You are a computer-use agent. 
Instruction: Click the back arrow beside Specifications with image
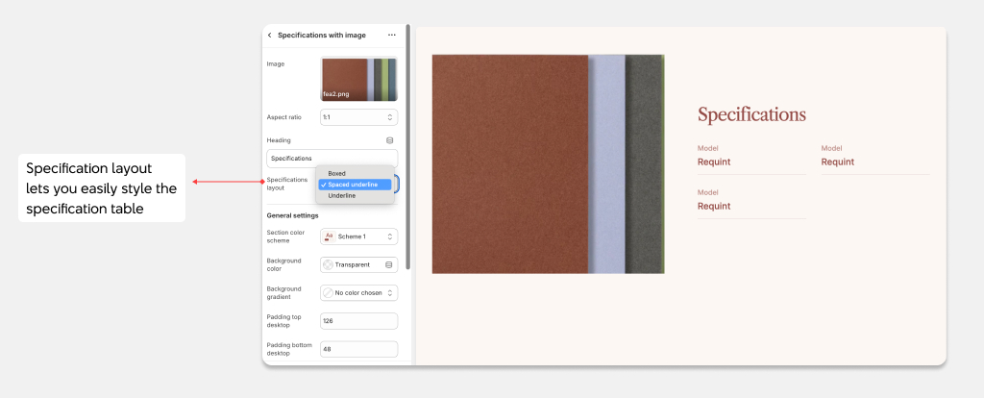(x=270, y=35)
